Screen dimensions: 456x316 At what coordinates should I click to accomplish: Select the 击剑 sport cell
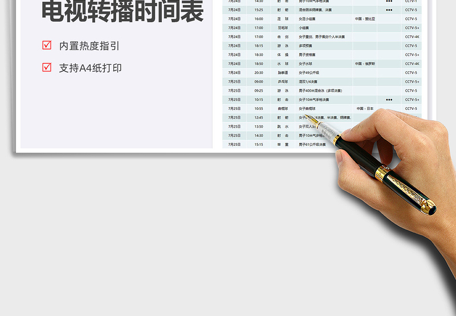click(x=283, y=37)
